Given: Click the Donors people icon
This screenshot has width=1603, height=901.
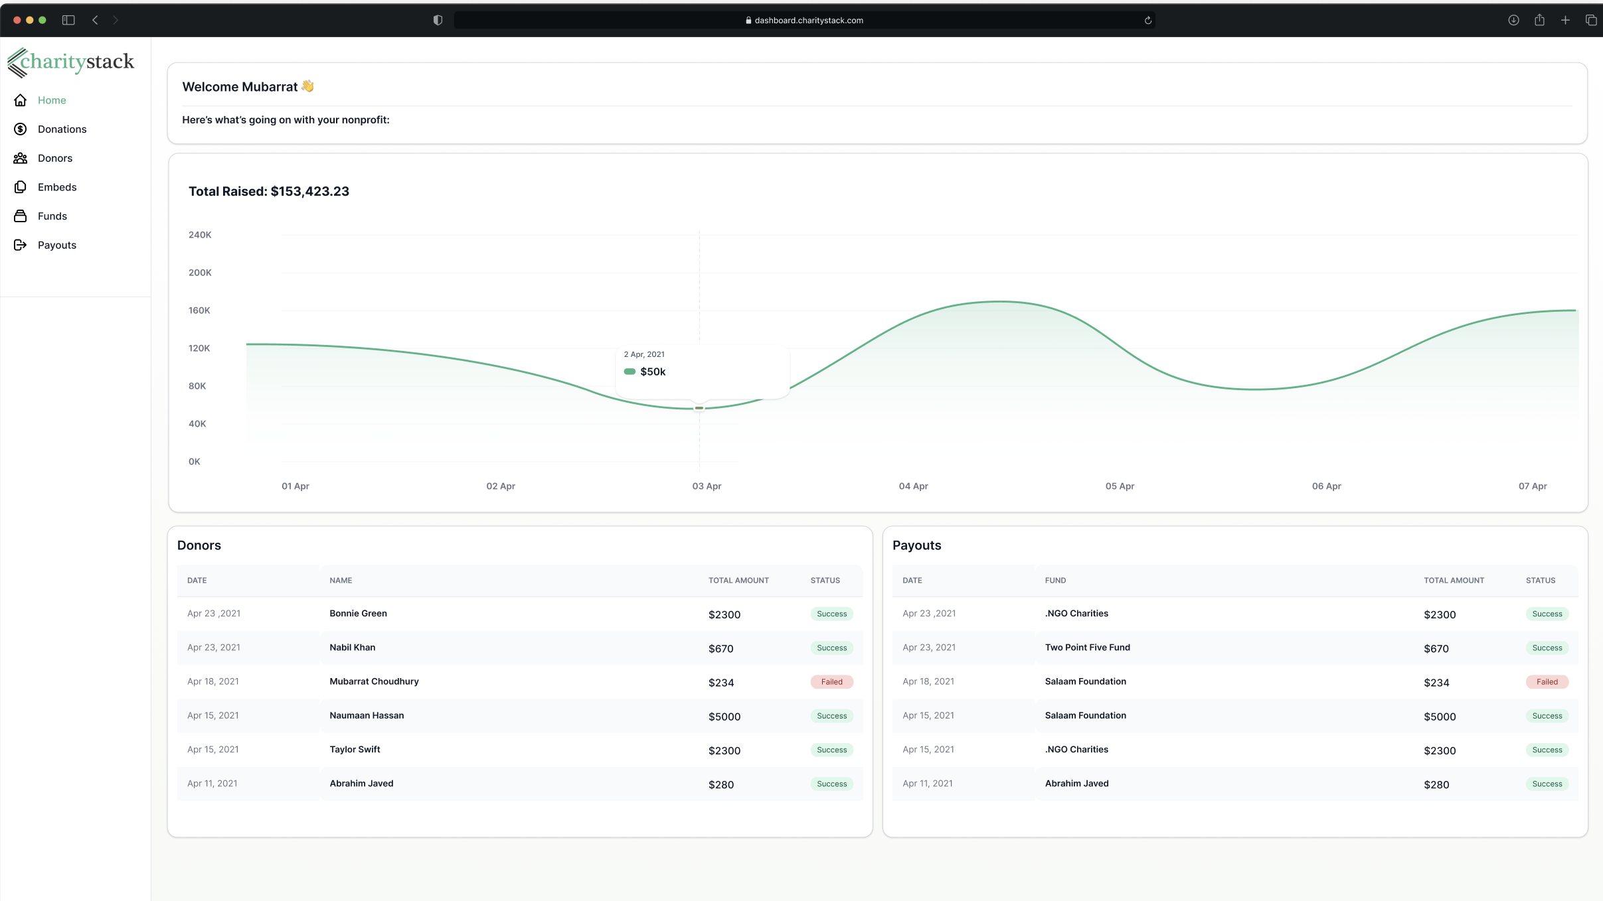Looking at the screenshot, I should coord(21,158).
